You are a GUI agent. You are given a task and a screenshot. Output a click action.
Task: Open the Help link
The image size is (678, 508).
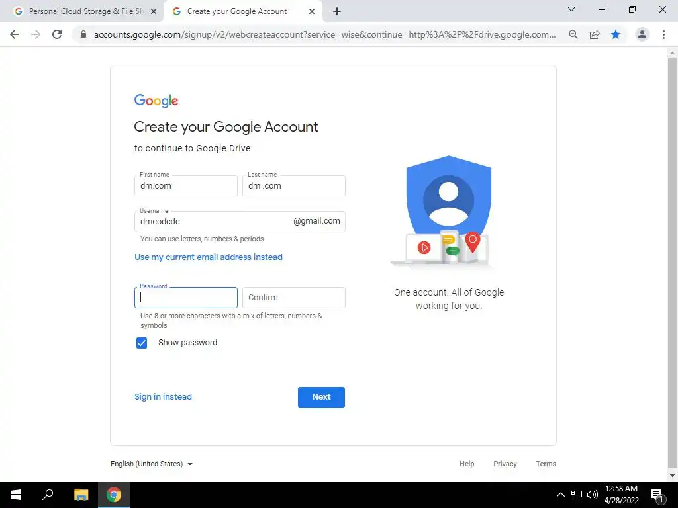tap(467, 464)
